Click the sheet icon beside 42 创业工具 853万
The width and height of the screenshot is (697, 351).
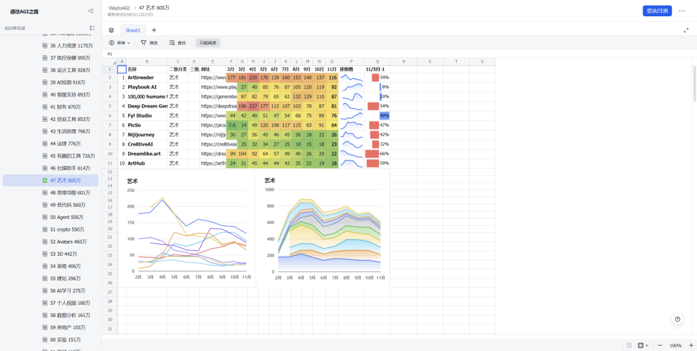44,119
